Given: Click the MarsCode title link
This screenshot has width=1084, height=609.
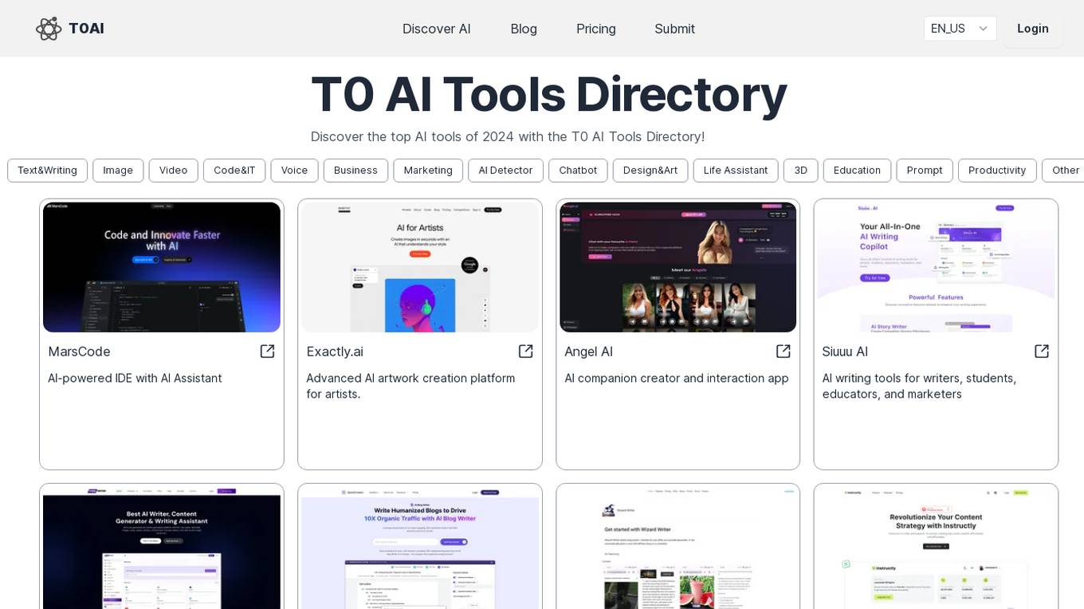Looking at the screenshot, I should pos(79,352).
